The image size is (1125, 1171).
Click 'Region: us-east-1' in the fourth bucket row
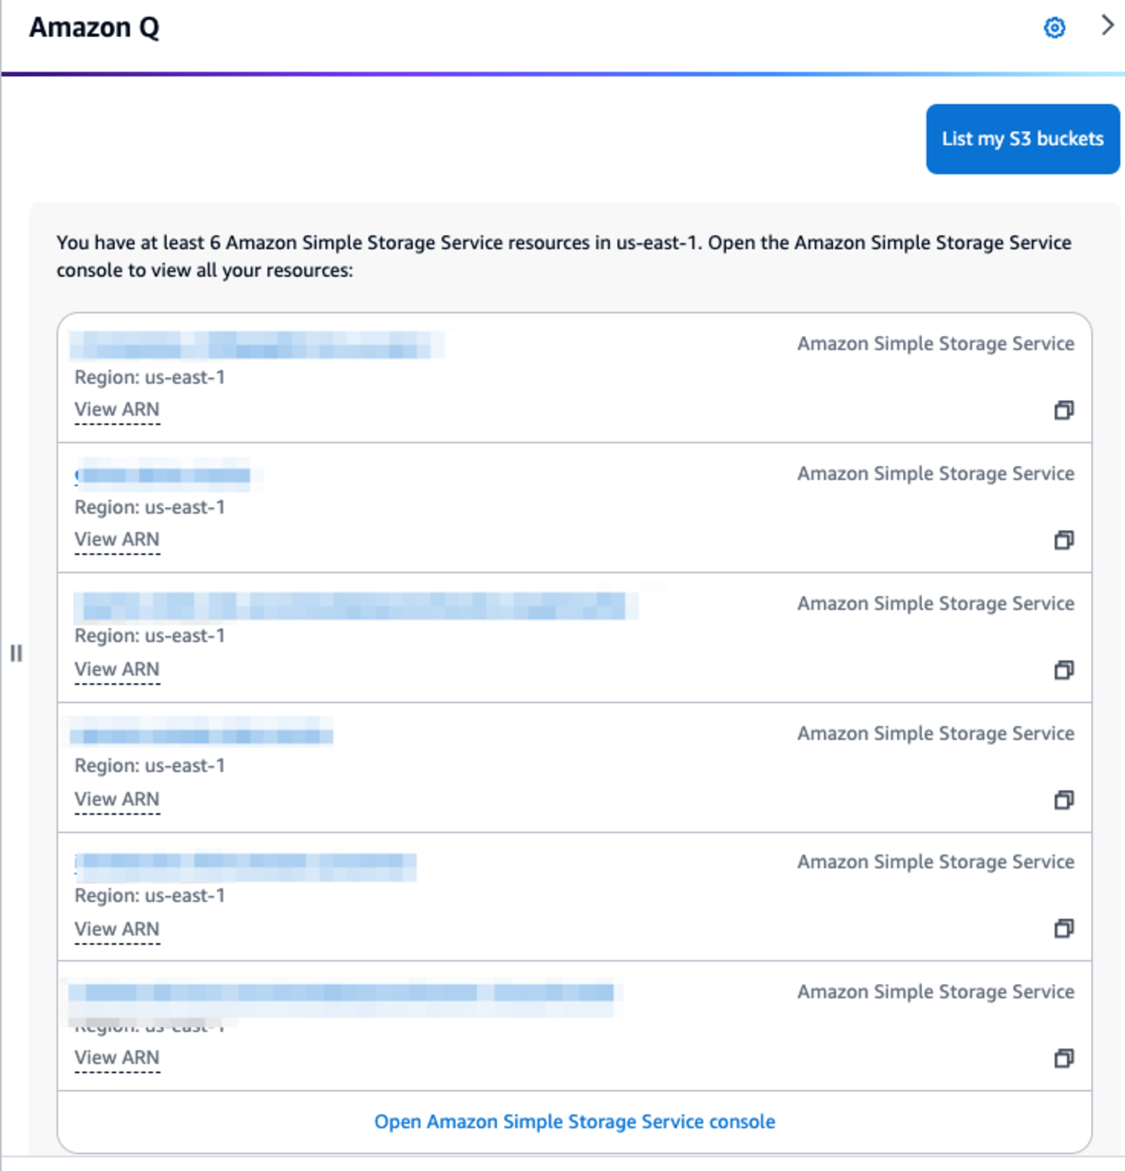pyautogui.click(x=150, y=766)
